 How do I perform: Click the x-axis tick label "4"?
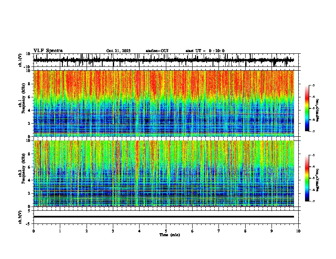140,231
